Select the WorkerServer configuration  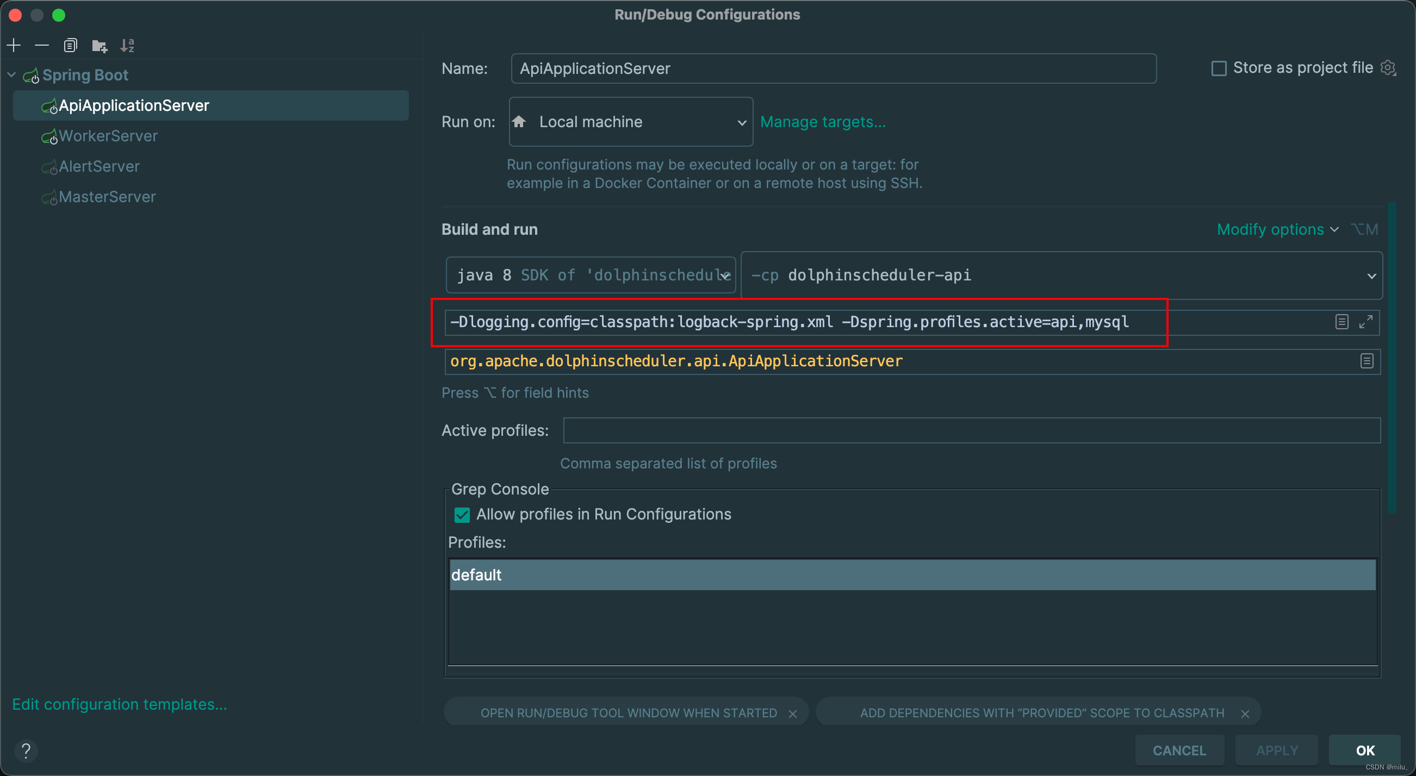point(108,136)
